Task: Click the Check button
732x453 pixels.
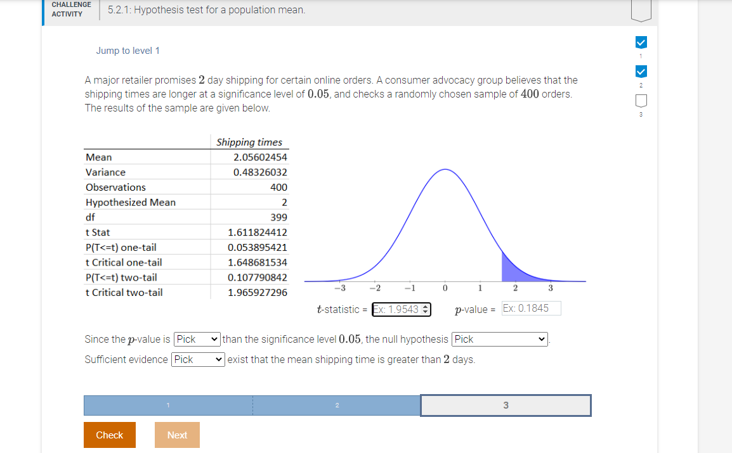Action: (x=109, y=435)
